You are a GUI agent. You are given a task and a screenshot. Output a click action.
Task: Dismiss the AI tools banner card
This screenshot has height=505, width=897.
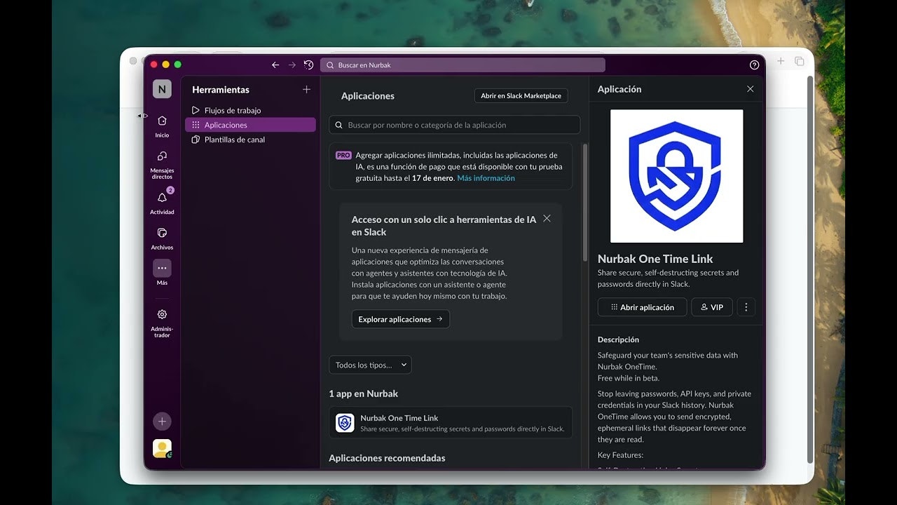(547, 219)
